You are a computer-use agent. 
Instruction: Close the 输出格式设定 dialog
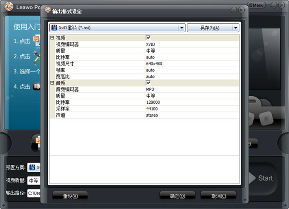241,10
